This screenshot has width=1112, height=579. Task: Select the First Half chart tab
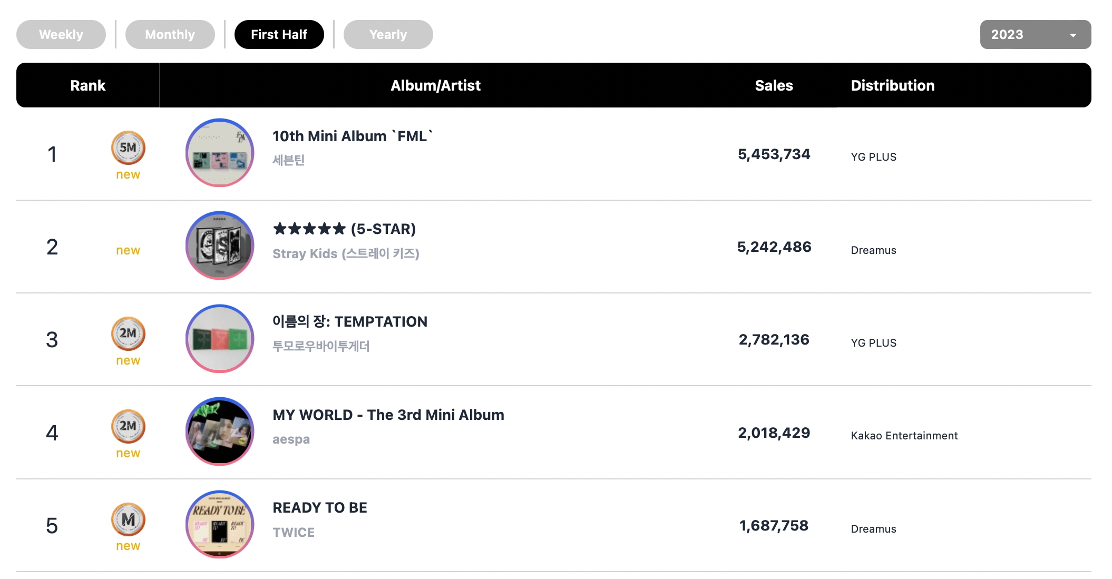click(279, 34)
